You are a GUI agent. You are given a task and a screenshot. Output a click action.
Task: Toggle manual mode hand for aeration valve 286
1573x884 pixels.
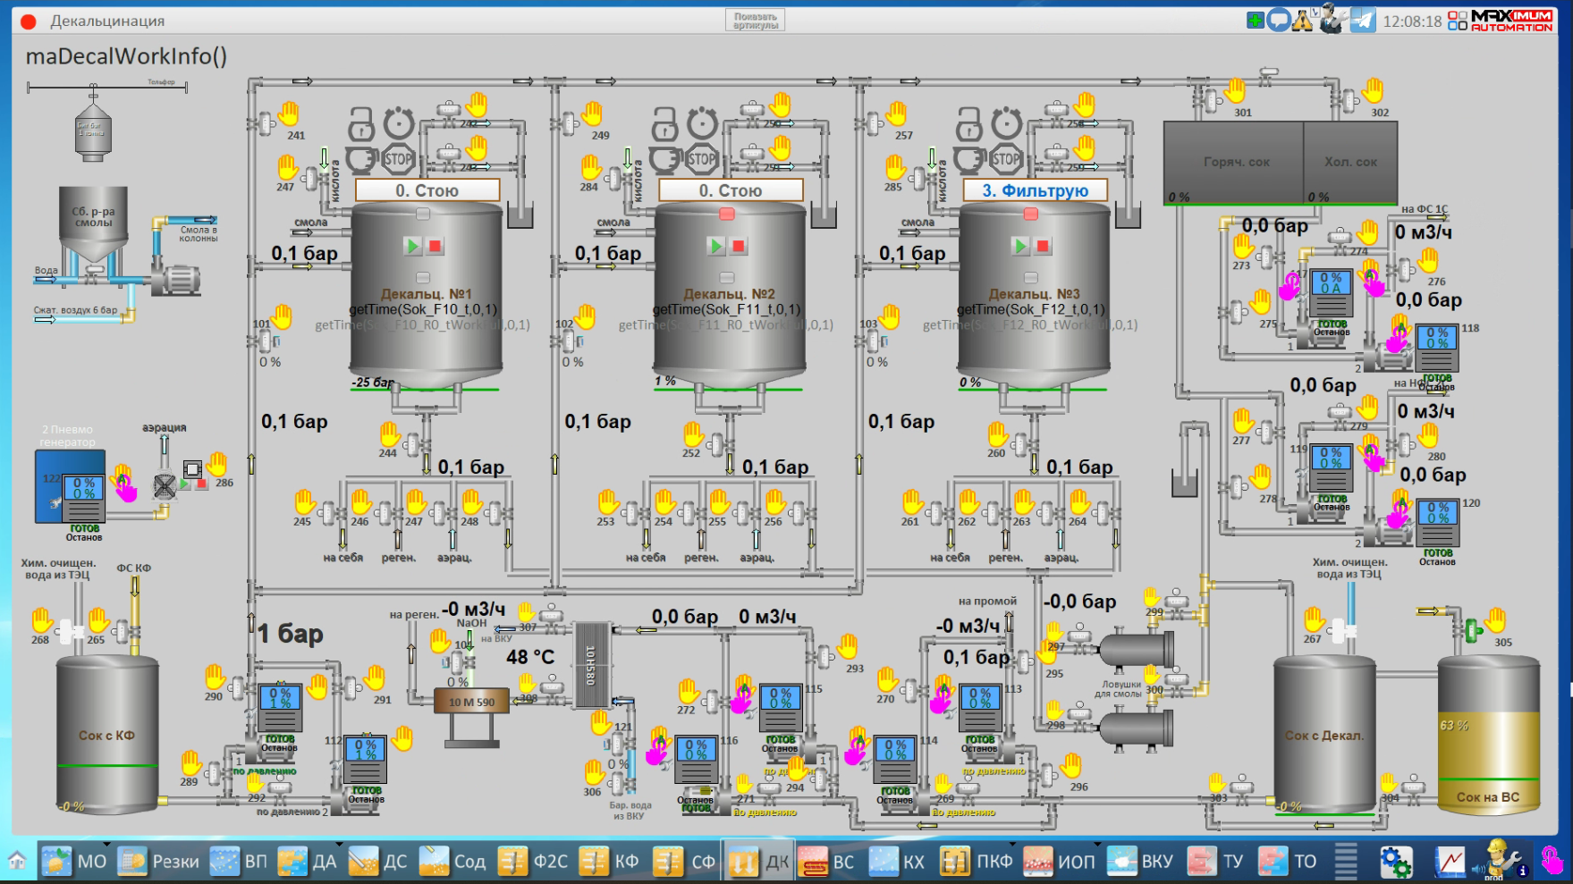point(217,464)
